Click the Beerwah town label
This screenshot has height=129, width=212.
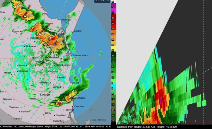[70, 110]
